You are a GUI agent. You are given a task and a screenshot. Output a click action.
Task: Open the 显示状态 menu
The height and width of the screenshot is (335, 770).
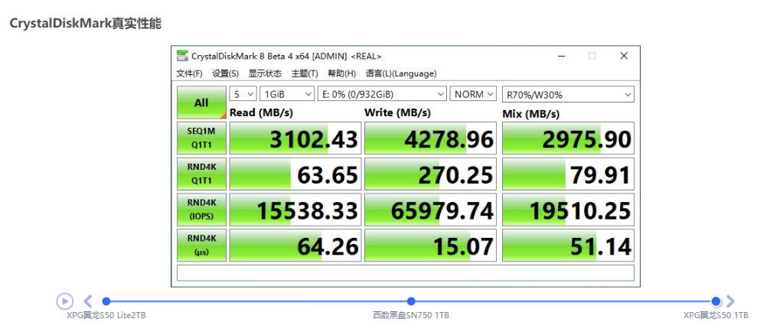coord(265,73)
